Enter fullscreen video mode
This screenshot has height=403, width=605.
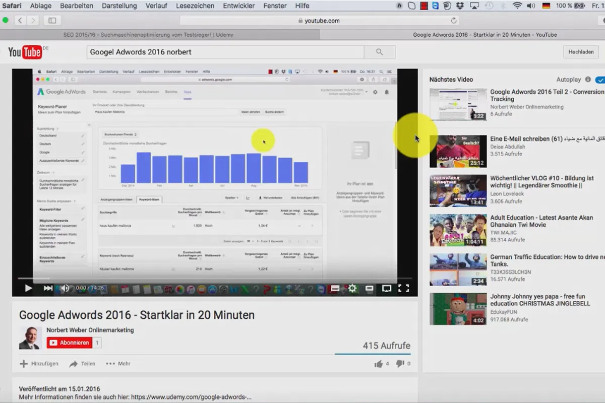(x=403, y=288)
